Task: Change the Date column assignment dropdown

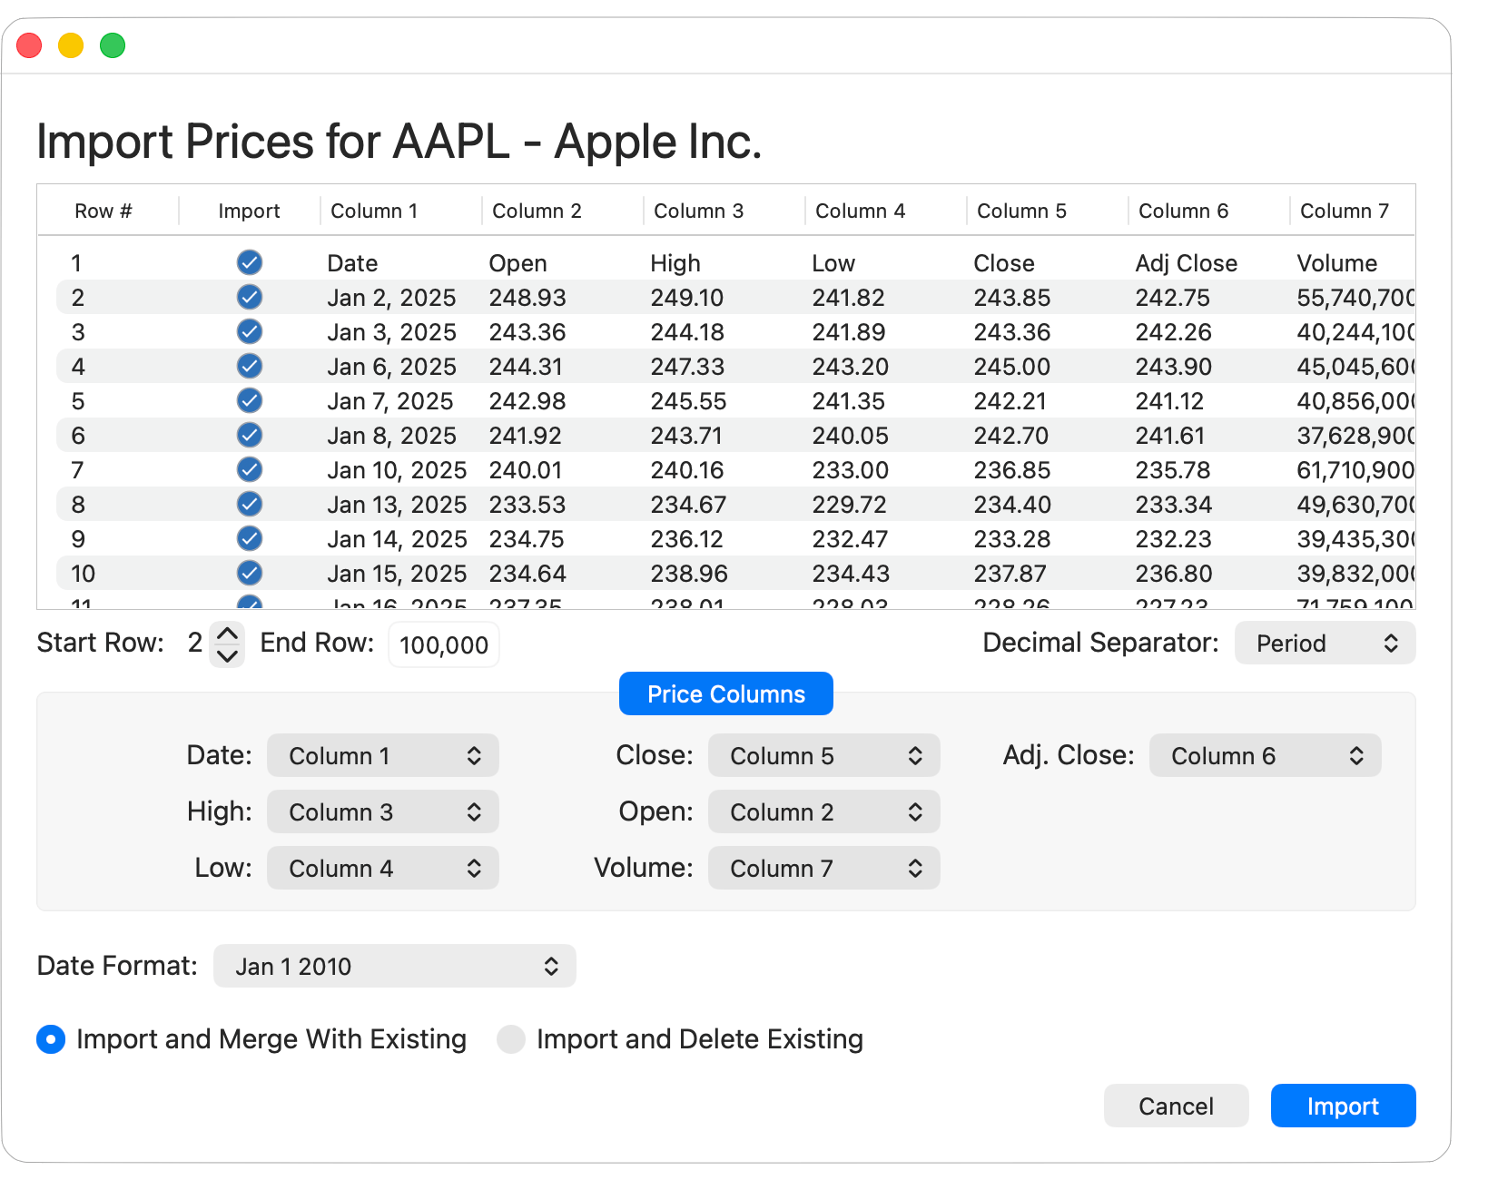Action: pos(382,755)
